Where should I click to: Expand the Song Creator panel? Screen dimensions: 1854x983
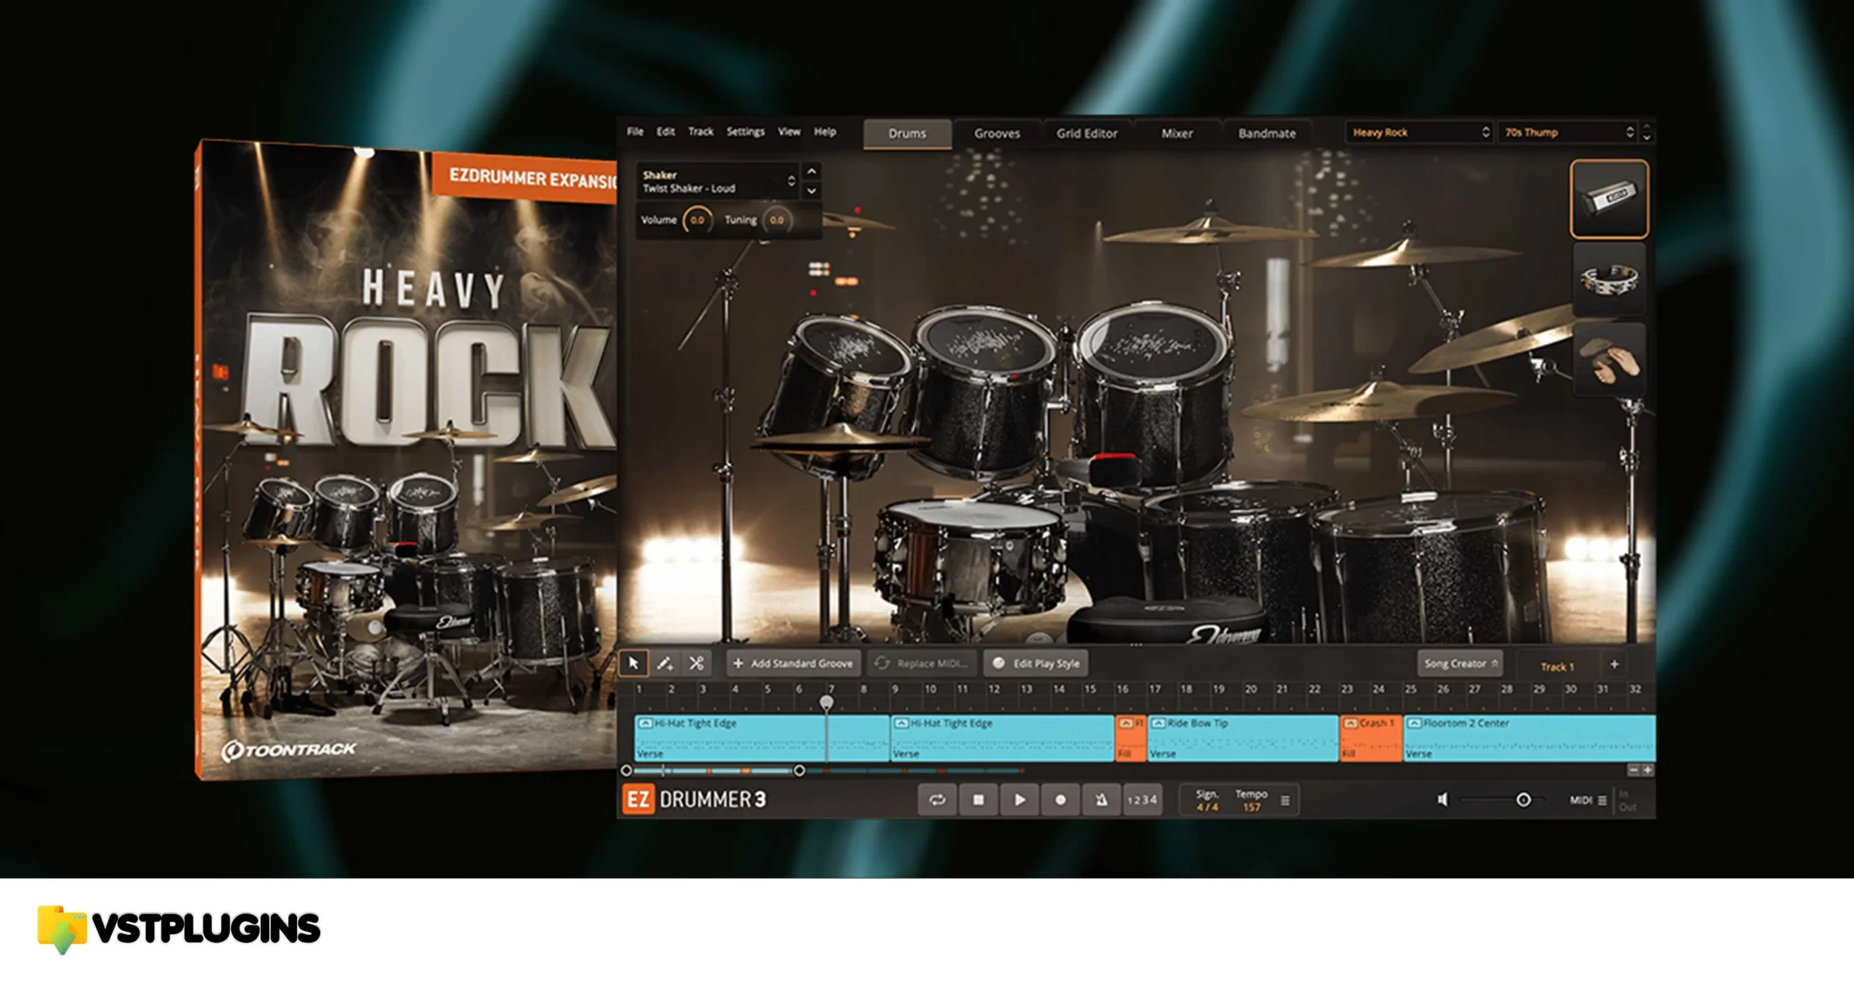[1460, 664]
